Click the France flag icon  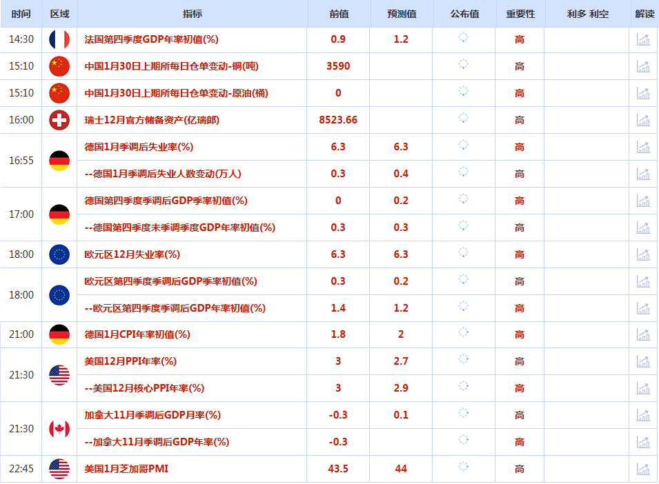tap(58, 39)
